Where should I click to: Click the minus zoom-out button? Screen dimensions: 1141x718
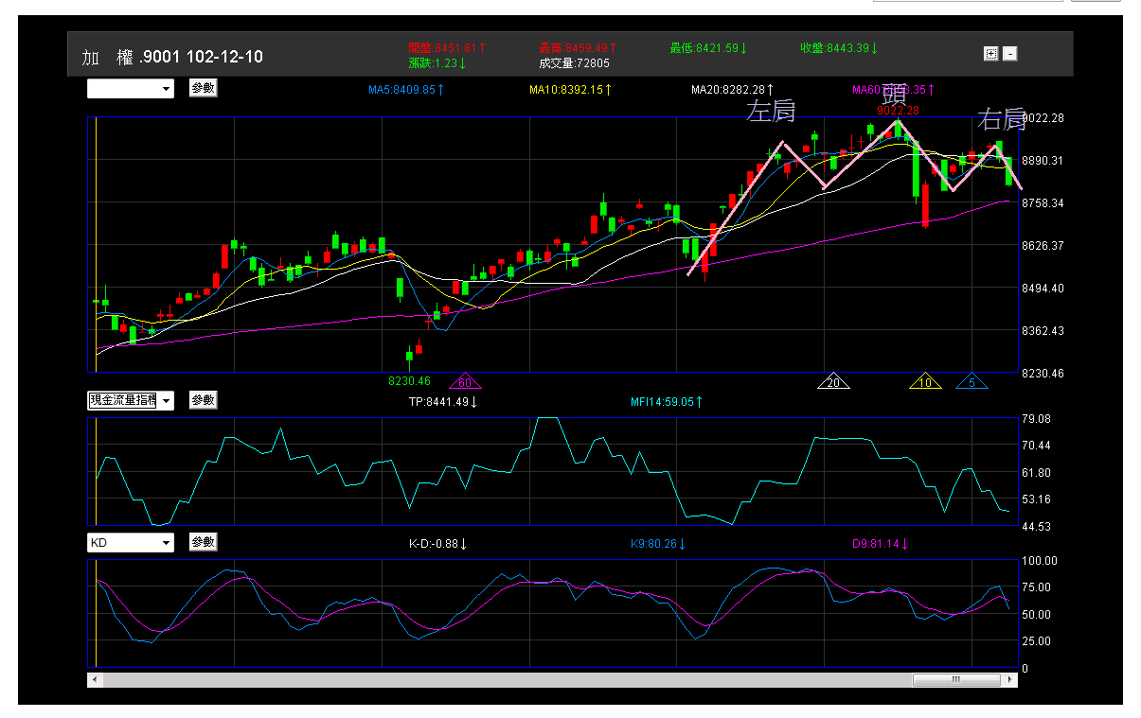[x=1010, y=54]
